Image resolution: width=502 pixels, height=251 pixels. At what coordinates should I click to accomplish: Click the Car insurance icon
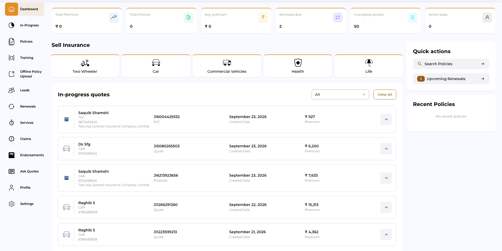[156, 63]
